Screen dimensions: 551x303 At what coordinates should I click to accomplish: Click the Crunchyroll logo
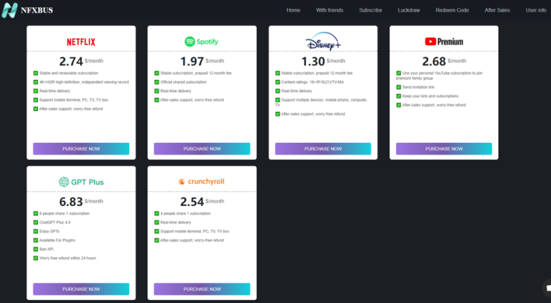click(x=202, y=182)
